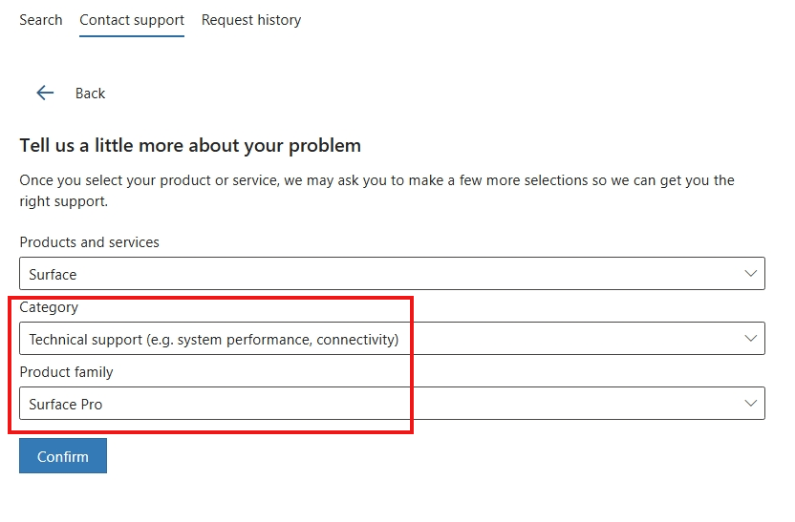Click the "Category" field label

(x=49, y=307)
